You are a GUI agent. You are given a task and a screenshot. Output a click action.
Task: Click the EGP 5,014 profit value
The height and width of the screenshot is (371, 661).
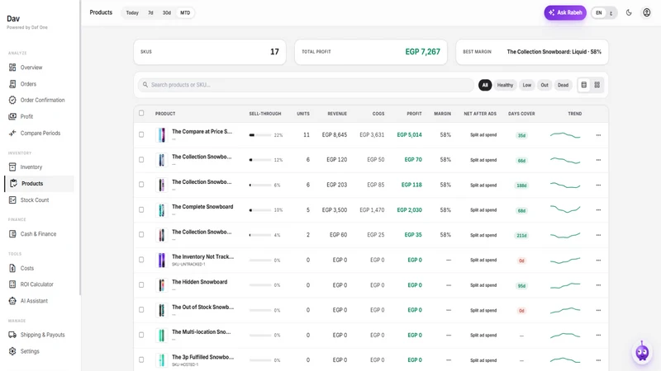[x=409, y=134]
